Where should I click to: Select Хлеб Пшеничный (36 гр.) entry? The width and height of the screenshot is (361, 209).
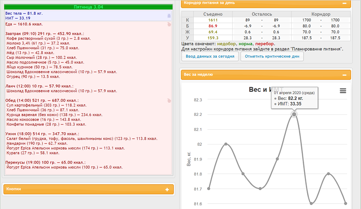pos(43,110)
